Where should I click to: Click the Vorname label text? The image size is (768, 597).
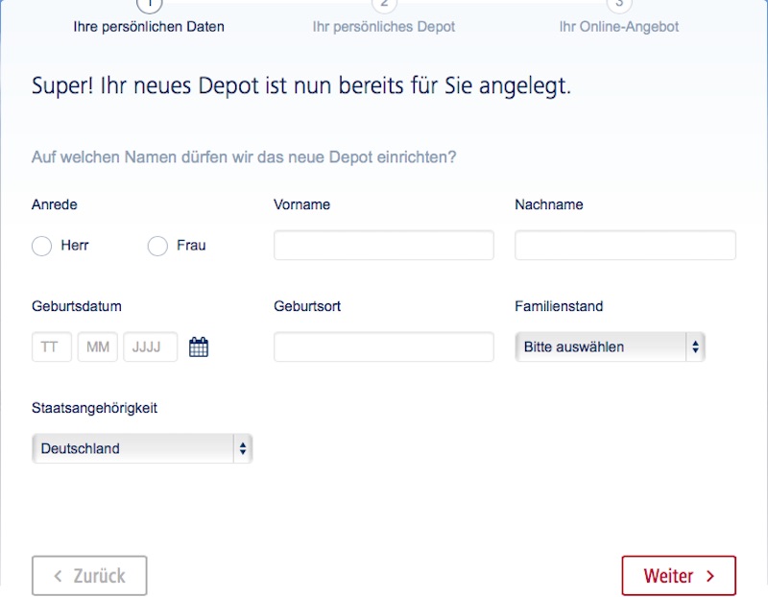click(x=301, y=204)
